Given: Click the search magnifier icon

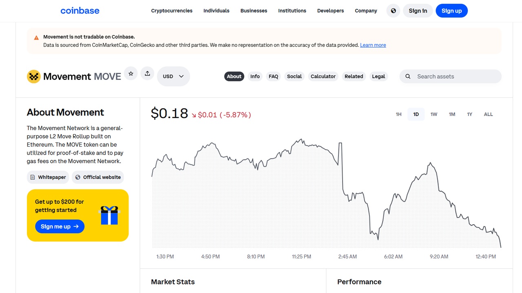Looking at the screenshot, I should point(408,77).
